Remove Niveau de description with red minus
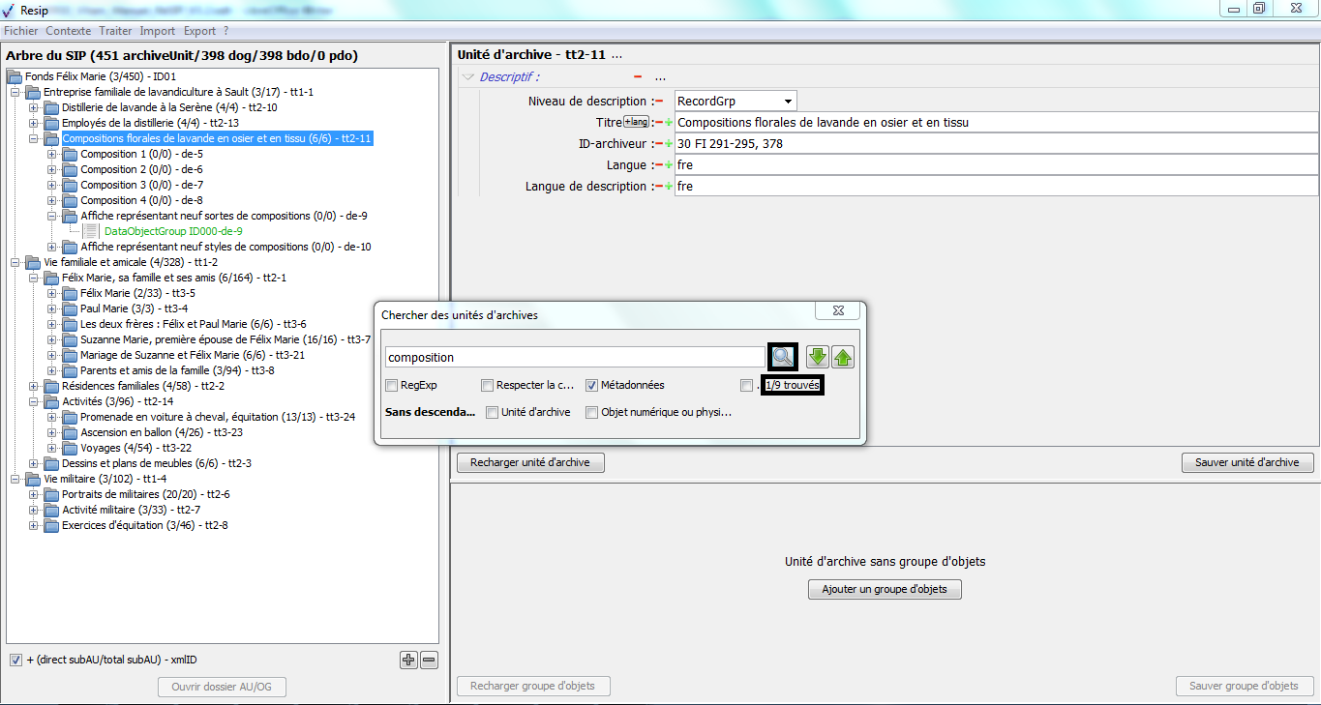The width and height of the screenshot is (1321, 705). click(x=659, y=102)
